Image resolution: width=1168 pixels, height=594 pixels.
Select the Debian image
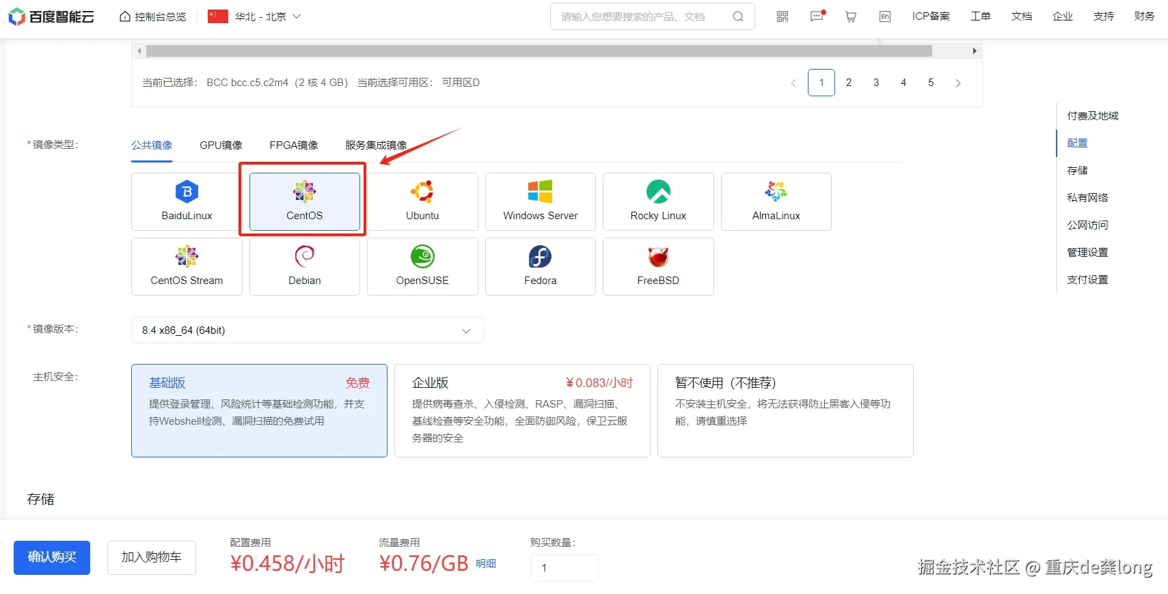pos(305,266)
